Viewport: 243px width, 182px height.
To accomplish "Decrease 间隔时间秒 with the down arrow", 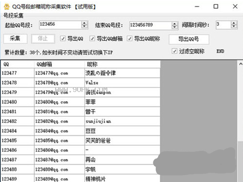I will click(234, 27).
